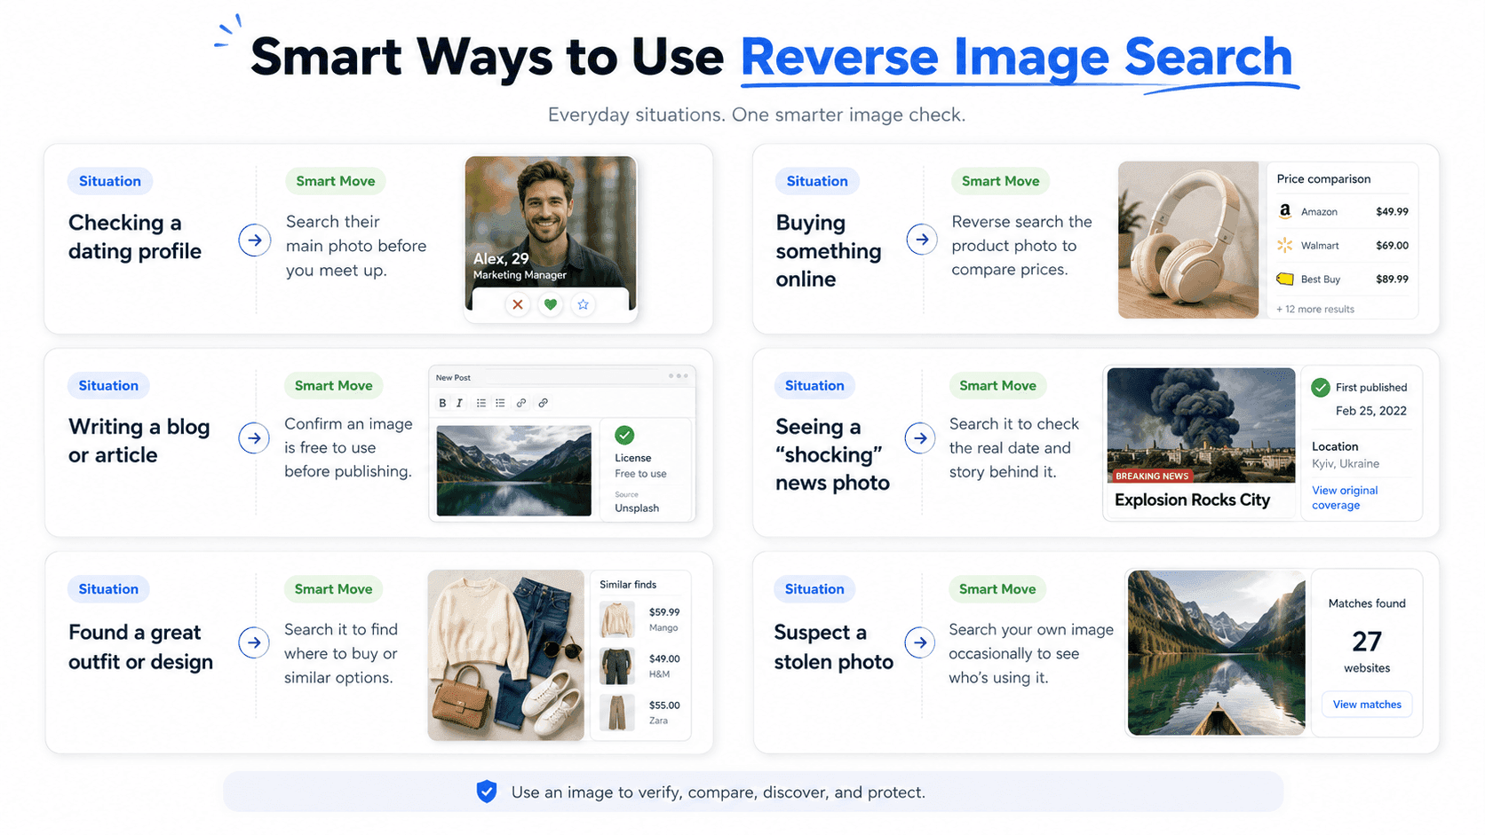
Task: Click the BREAKING NEWS red label
Action: (1152, 476)
